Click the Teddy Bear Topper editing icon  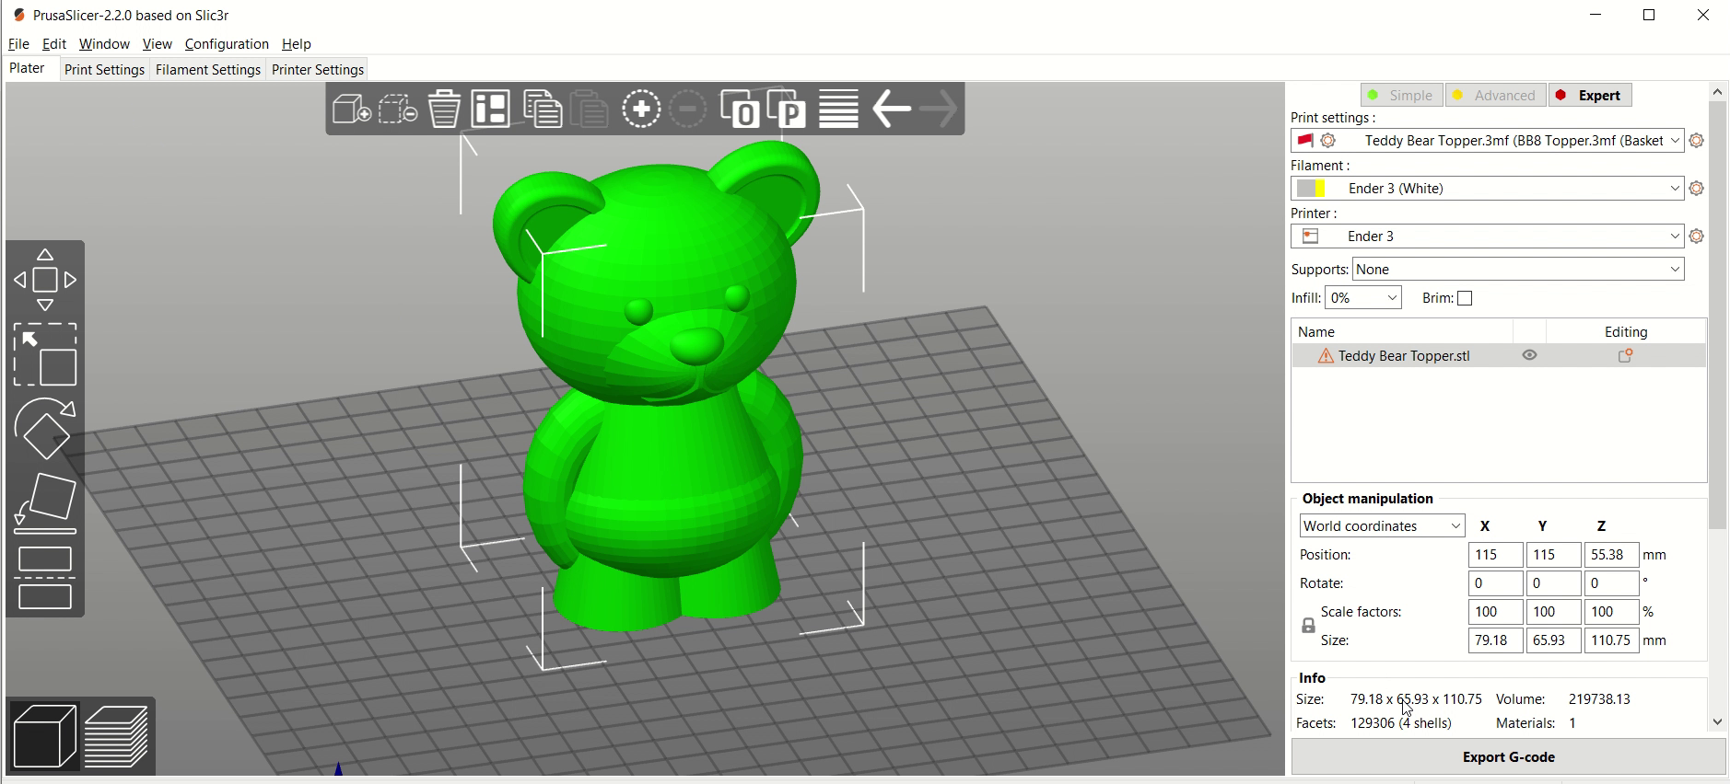[1626, 355]
